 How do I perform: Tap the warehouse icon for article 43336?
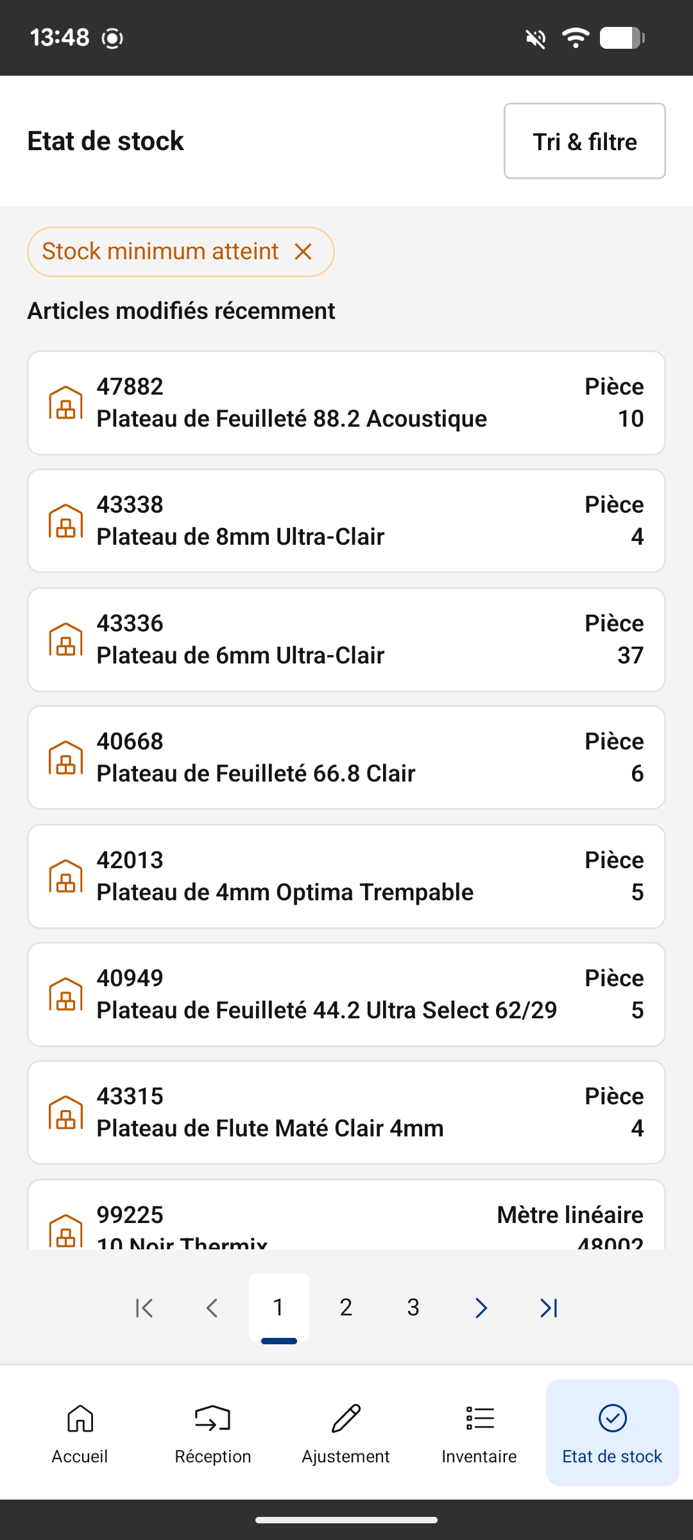pos(66,640)
